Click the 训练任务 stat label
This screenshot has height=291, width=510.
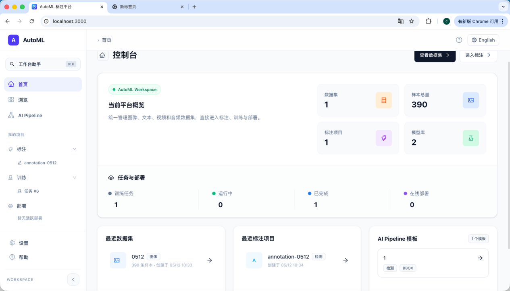(x=124, y=193)
